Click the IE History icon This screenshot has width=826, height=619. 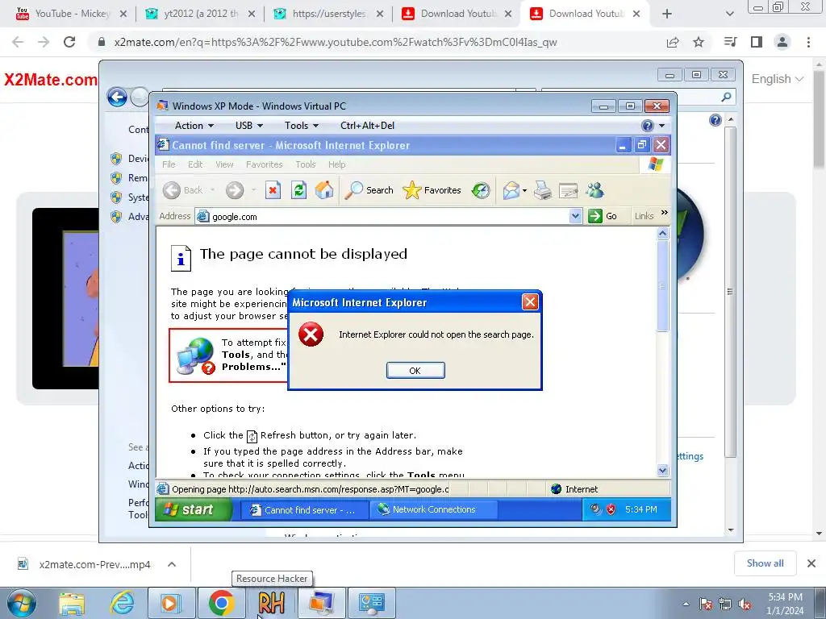coord(481,190)
